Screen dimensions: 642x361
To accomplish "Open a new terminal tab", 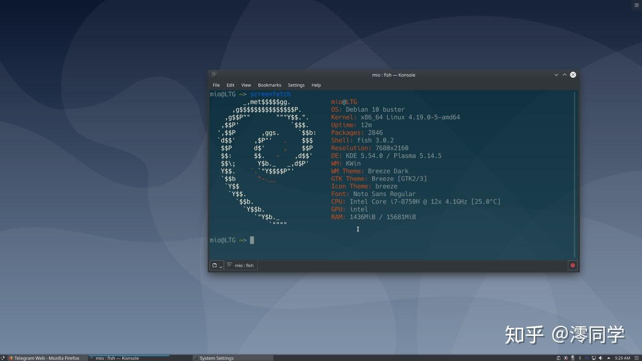I will (215, 265).
